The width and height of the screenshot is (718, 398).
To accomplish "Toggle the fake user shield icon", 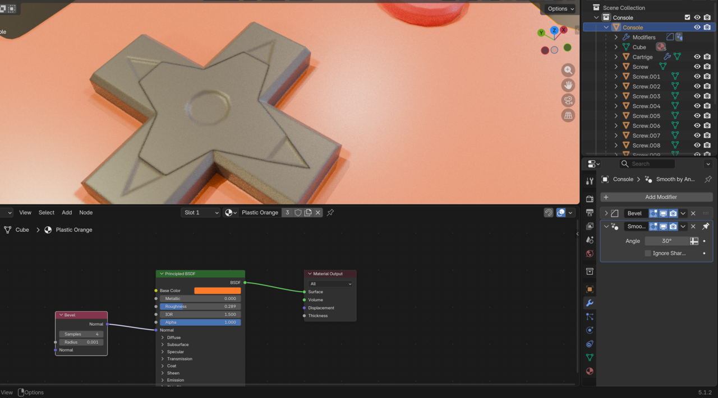I will pyautogui.click(x=298, y=213).
